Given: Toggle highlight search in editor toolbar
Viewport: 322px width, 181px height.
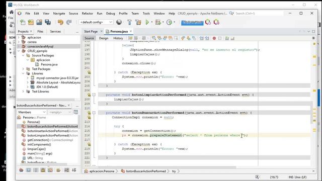Looking at the screenshot, I should coord(171,38).
